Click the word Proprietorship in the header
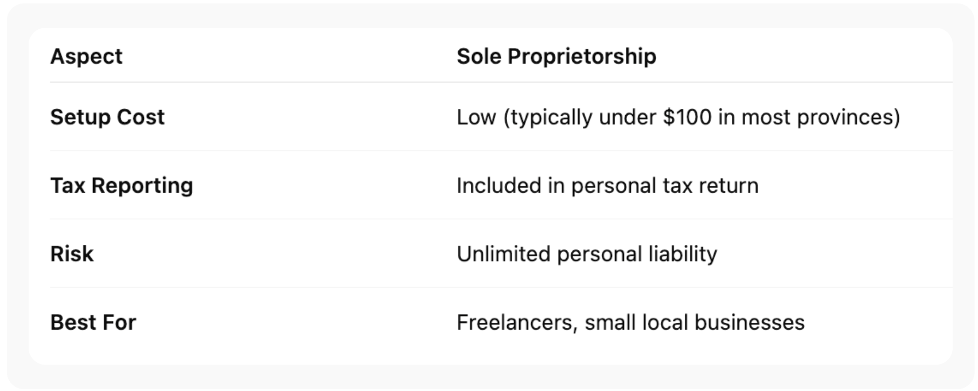Image resolution: width=978 pixels, height=391 pixels. coord(582,56)
